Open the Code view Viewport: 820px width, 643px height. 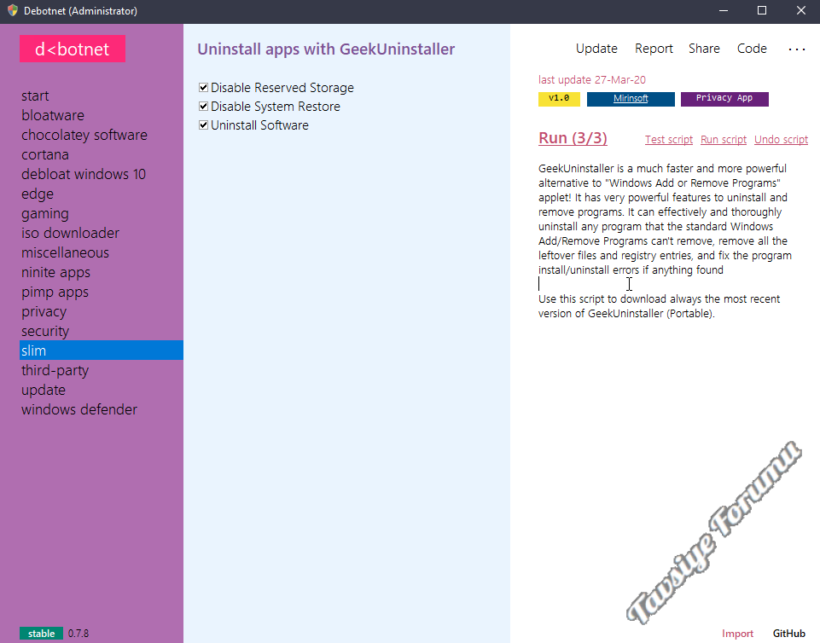click(752, 49)
